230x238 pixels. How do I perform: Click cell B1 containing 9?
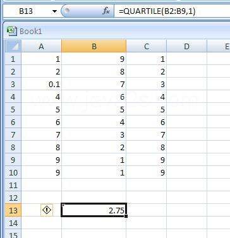[x=94, y=59]
